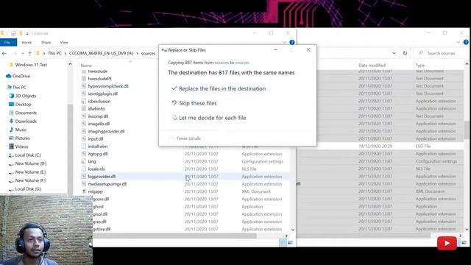
Task: Click This PC in address breadcrumb
Action: point(54,53)
